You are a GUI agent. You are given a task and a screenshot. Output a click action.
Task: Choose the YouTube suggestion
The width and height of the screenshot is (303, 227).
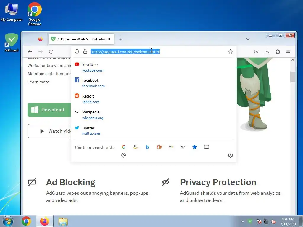(154, 67)
